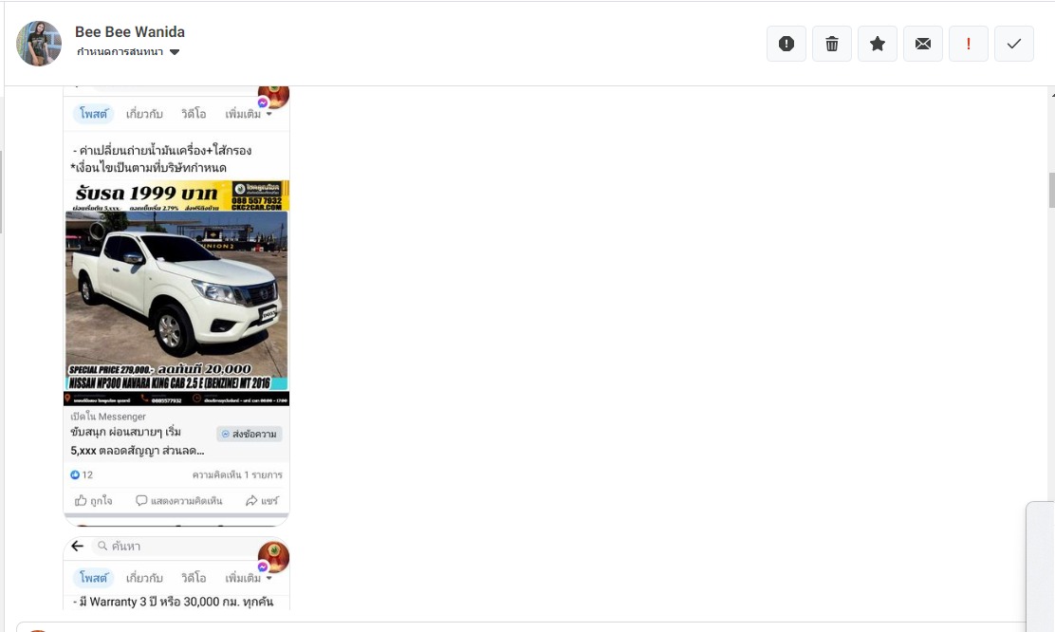
Task: Open เพิ่มเติม dropdown in lower screenshot
Action: 249,578
